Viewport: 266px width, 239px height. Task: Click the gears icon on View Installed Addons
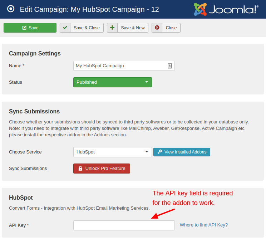pyautogui.click(x=159, y=152)
